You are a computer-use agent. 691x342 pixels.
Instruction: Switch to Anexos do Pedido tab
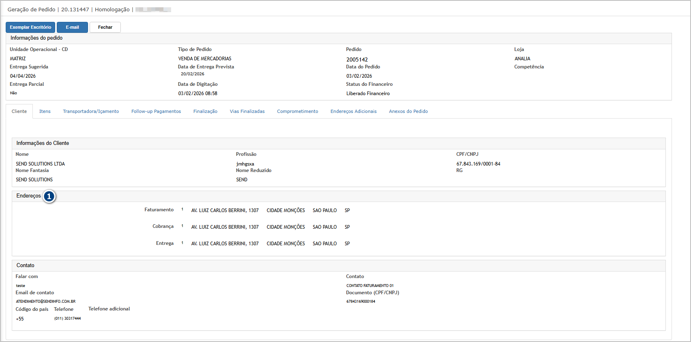(x=408, y=111)
